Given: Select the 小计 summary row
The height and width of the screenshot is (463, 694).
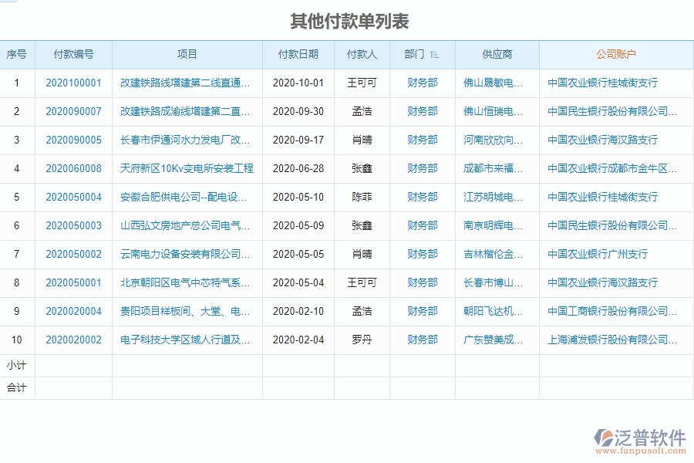Looking at the screenshot, I should (17, 365).
